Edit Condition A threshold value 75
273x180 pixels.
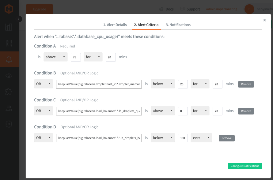tap(76, 57)
